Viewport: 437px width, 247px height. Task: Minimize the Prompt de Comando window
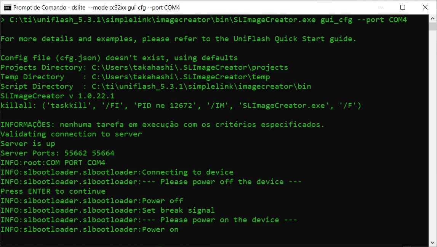[381, 7]
